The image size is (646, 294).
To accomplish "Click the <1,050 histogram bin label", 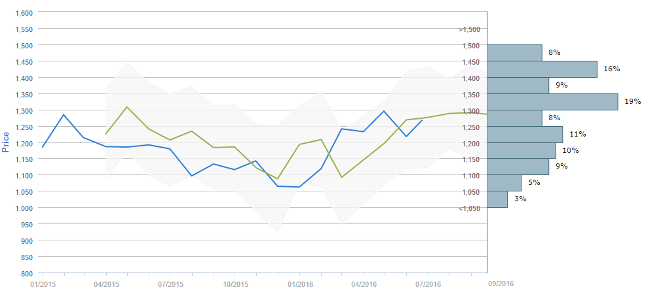I will 470,208.
